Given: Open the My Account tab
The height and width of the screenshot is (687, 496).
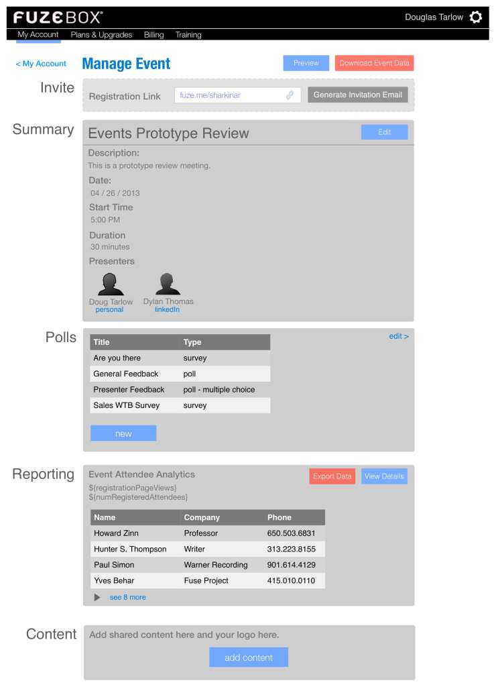Looking at the screenshot, I should coord(38,35).
